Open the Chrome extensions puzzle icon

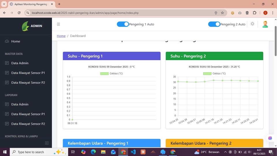coord(254,13)
